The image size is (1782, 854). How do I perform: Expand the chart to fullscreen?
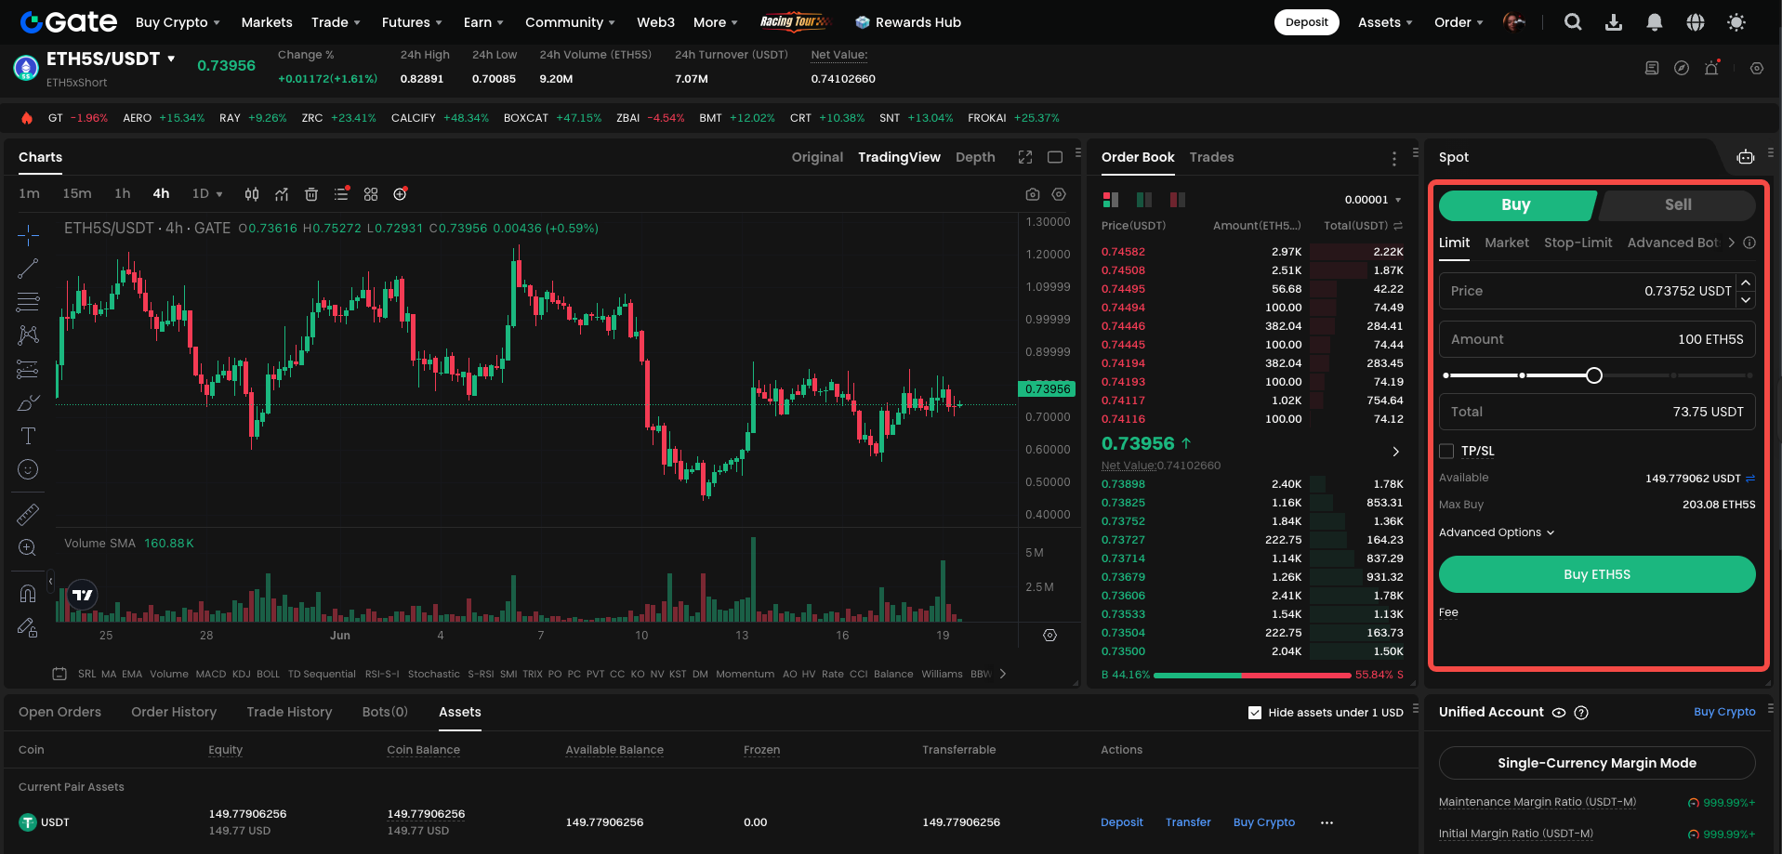1024,157
